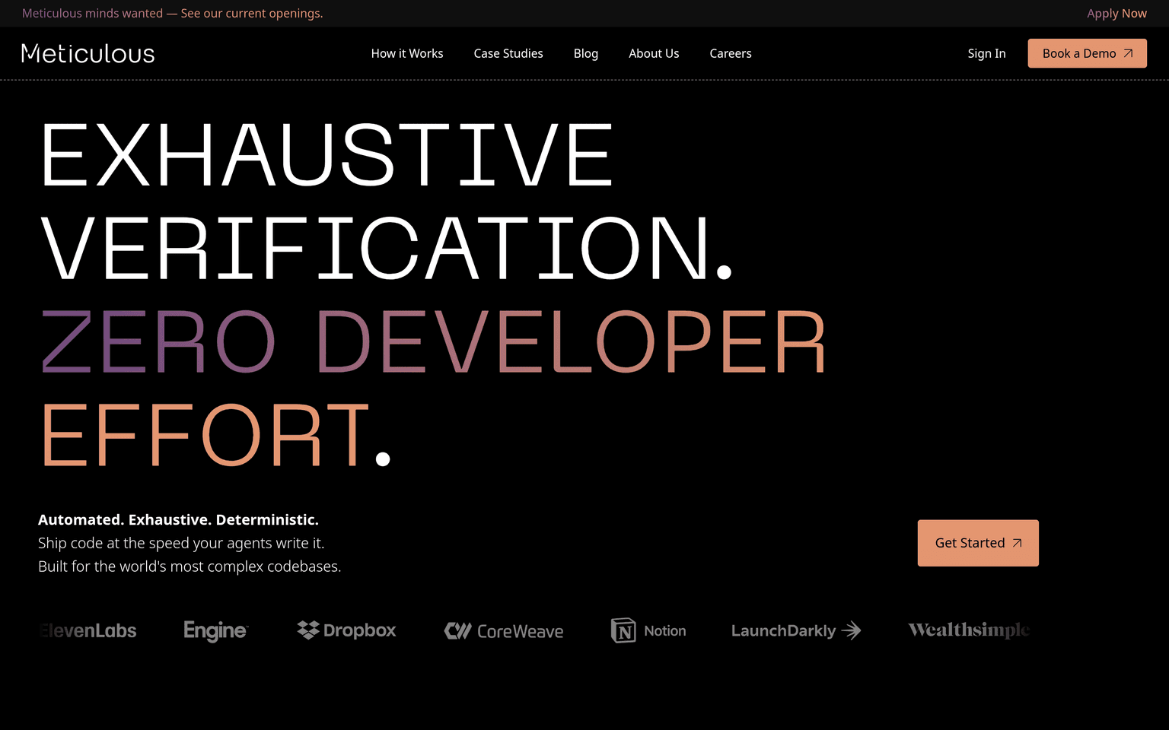The width and height of the screenshot is (1169, 730).
Task: Click the headline word EXHAUSTIVE
Action: 326,155
